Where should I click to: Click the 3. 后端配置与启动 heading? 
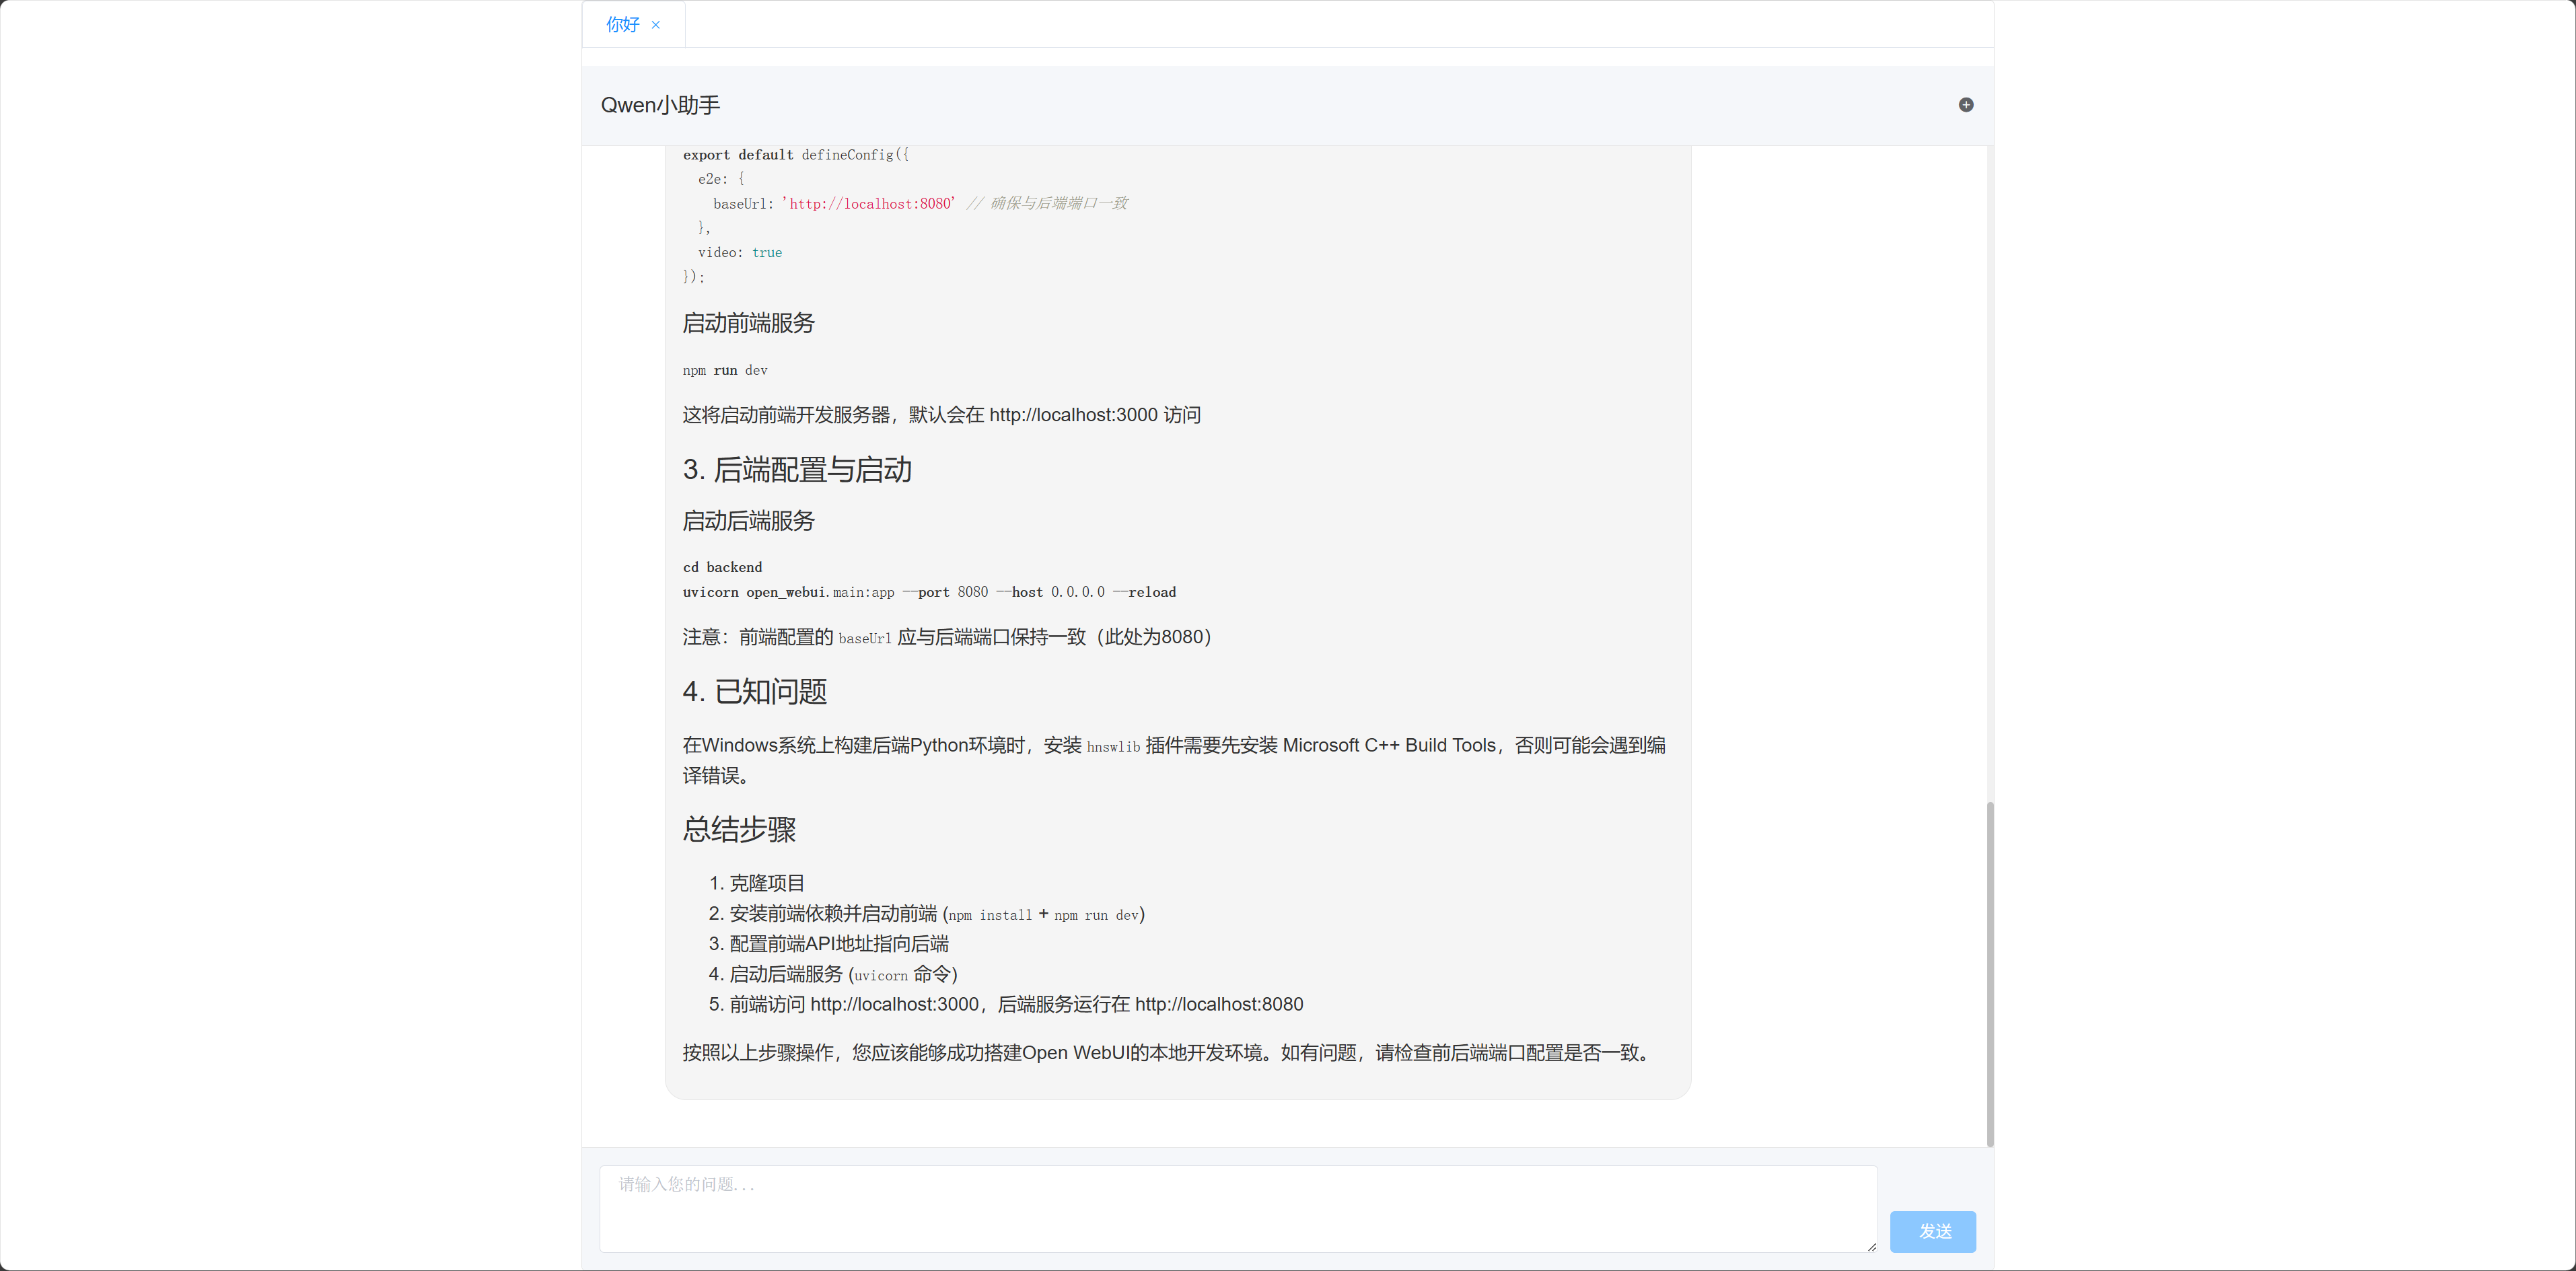click(797, 470)
